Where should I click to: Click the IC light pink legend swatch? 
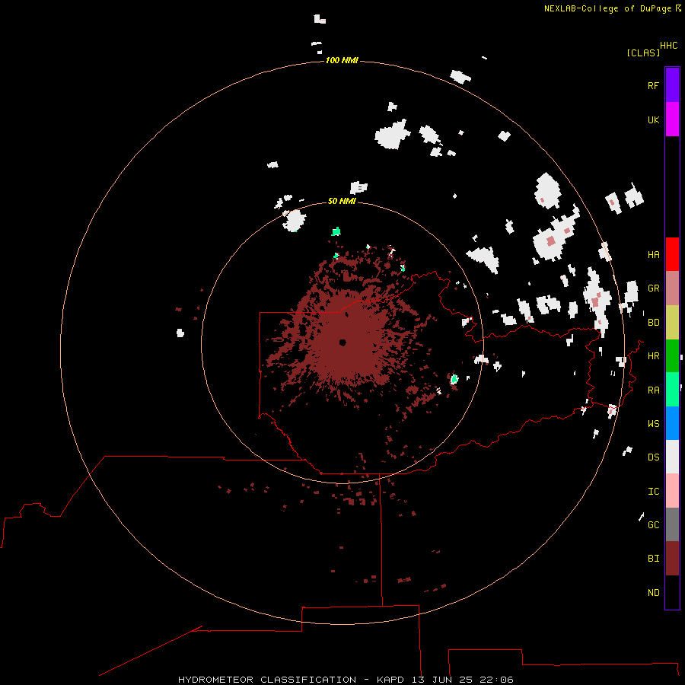coord(672,491)
